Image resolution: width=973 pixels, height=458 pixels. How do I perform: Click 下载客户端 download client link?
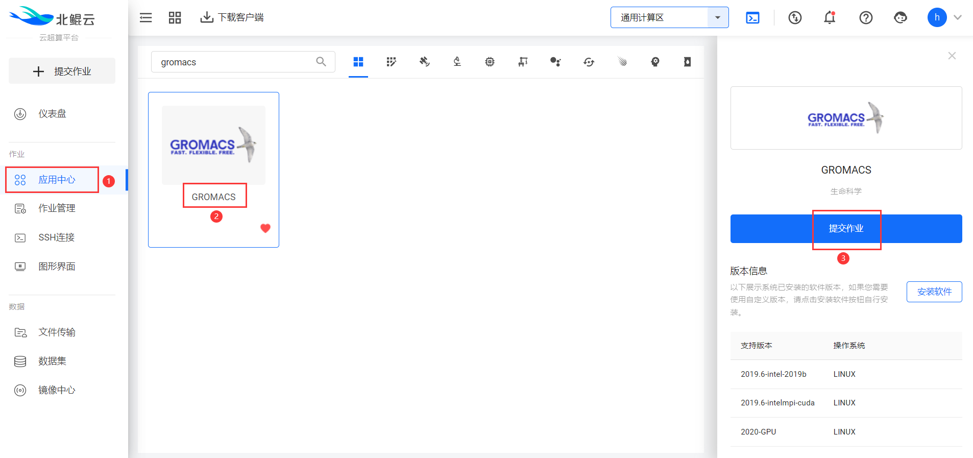tap(232, 18)
